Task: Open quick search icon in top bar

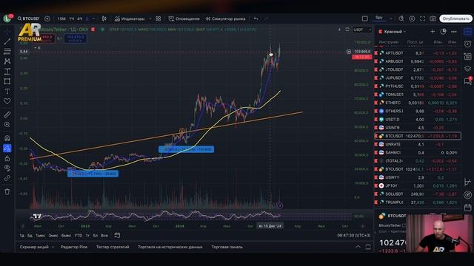Action: (x=401, y=18)
